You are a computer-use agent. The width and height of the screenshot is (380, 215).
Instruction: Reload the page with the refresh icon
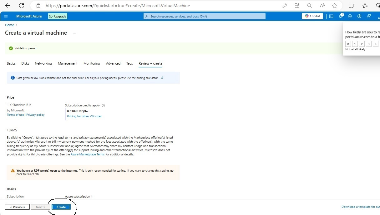pos(22,6)
